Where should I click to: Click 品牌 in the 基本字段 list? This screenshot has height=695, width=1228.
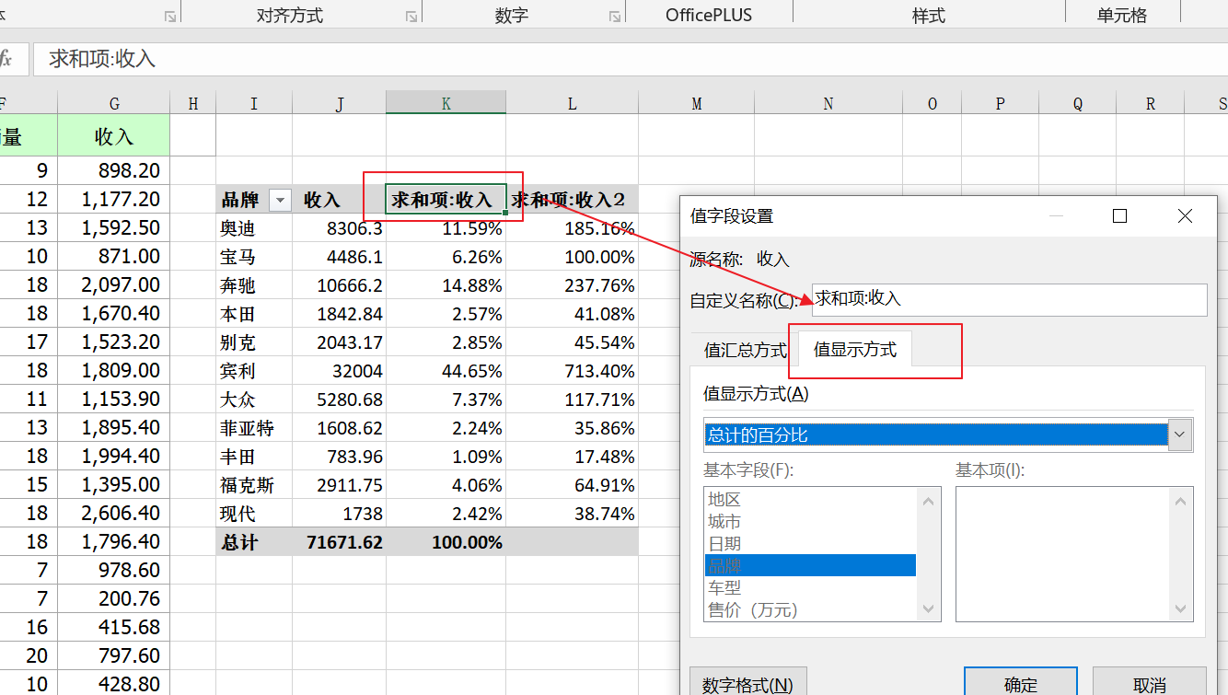[x=810, y=565]
